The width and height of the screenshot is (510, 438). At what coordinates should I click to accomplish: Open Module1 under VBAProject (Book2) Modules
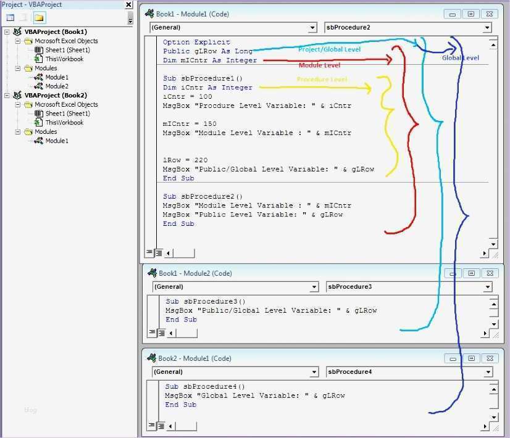[x=56, y=141]
